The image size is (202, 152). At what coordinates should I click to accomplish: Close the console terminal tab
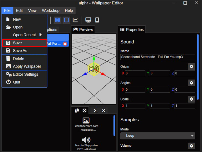pyautogui.click(x=104, y=110)
